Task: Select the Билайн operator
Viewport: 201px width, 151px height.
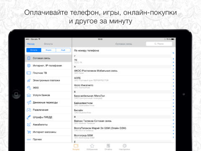Action: pos(122,111)
